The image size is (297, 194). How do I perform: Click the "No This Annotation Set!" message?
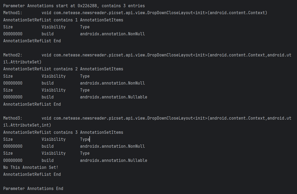coord(31,167)
